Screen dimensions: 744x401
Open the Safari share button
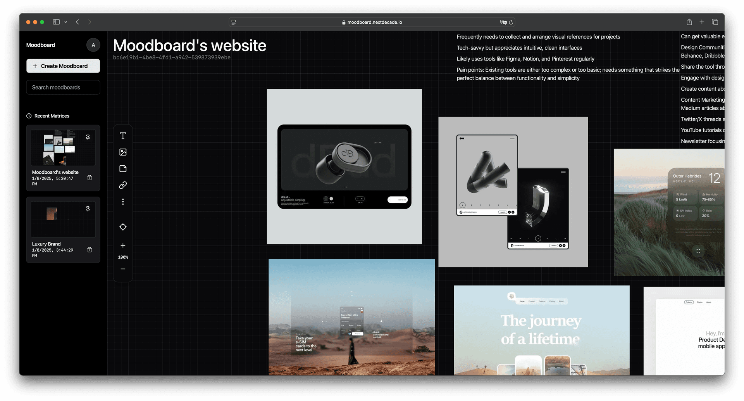[689, 22]
